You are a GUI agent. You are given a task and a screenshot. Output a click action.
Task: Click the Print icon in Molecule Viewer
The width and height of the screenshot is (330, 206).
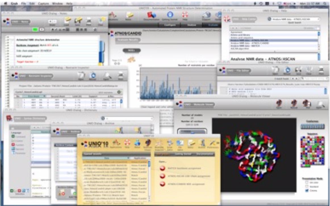click(x=307, y=104)
